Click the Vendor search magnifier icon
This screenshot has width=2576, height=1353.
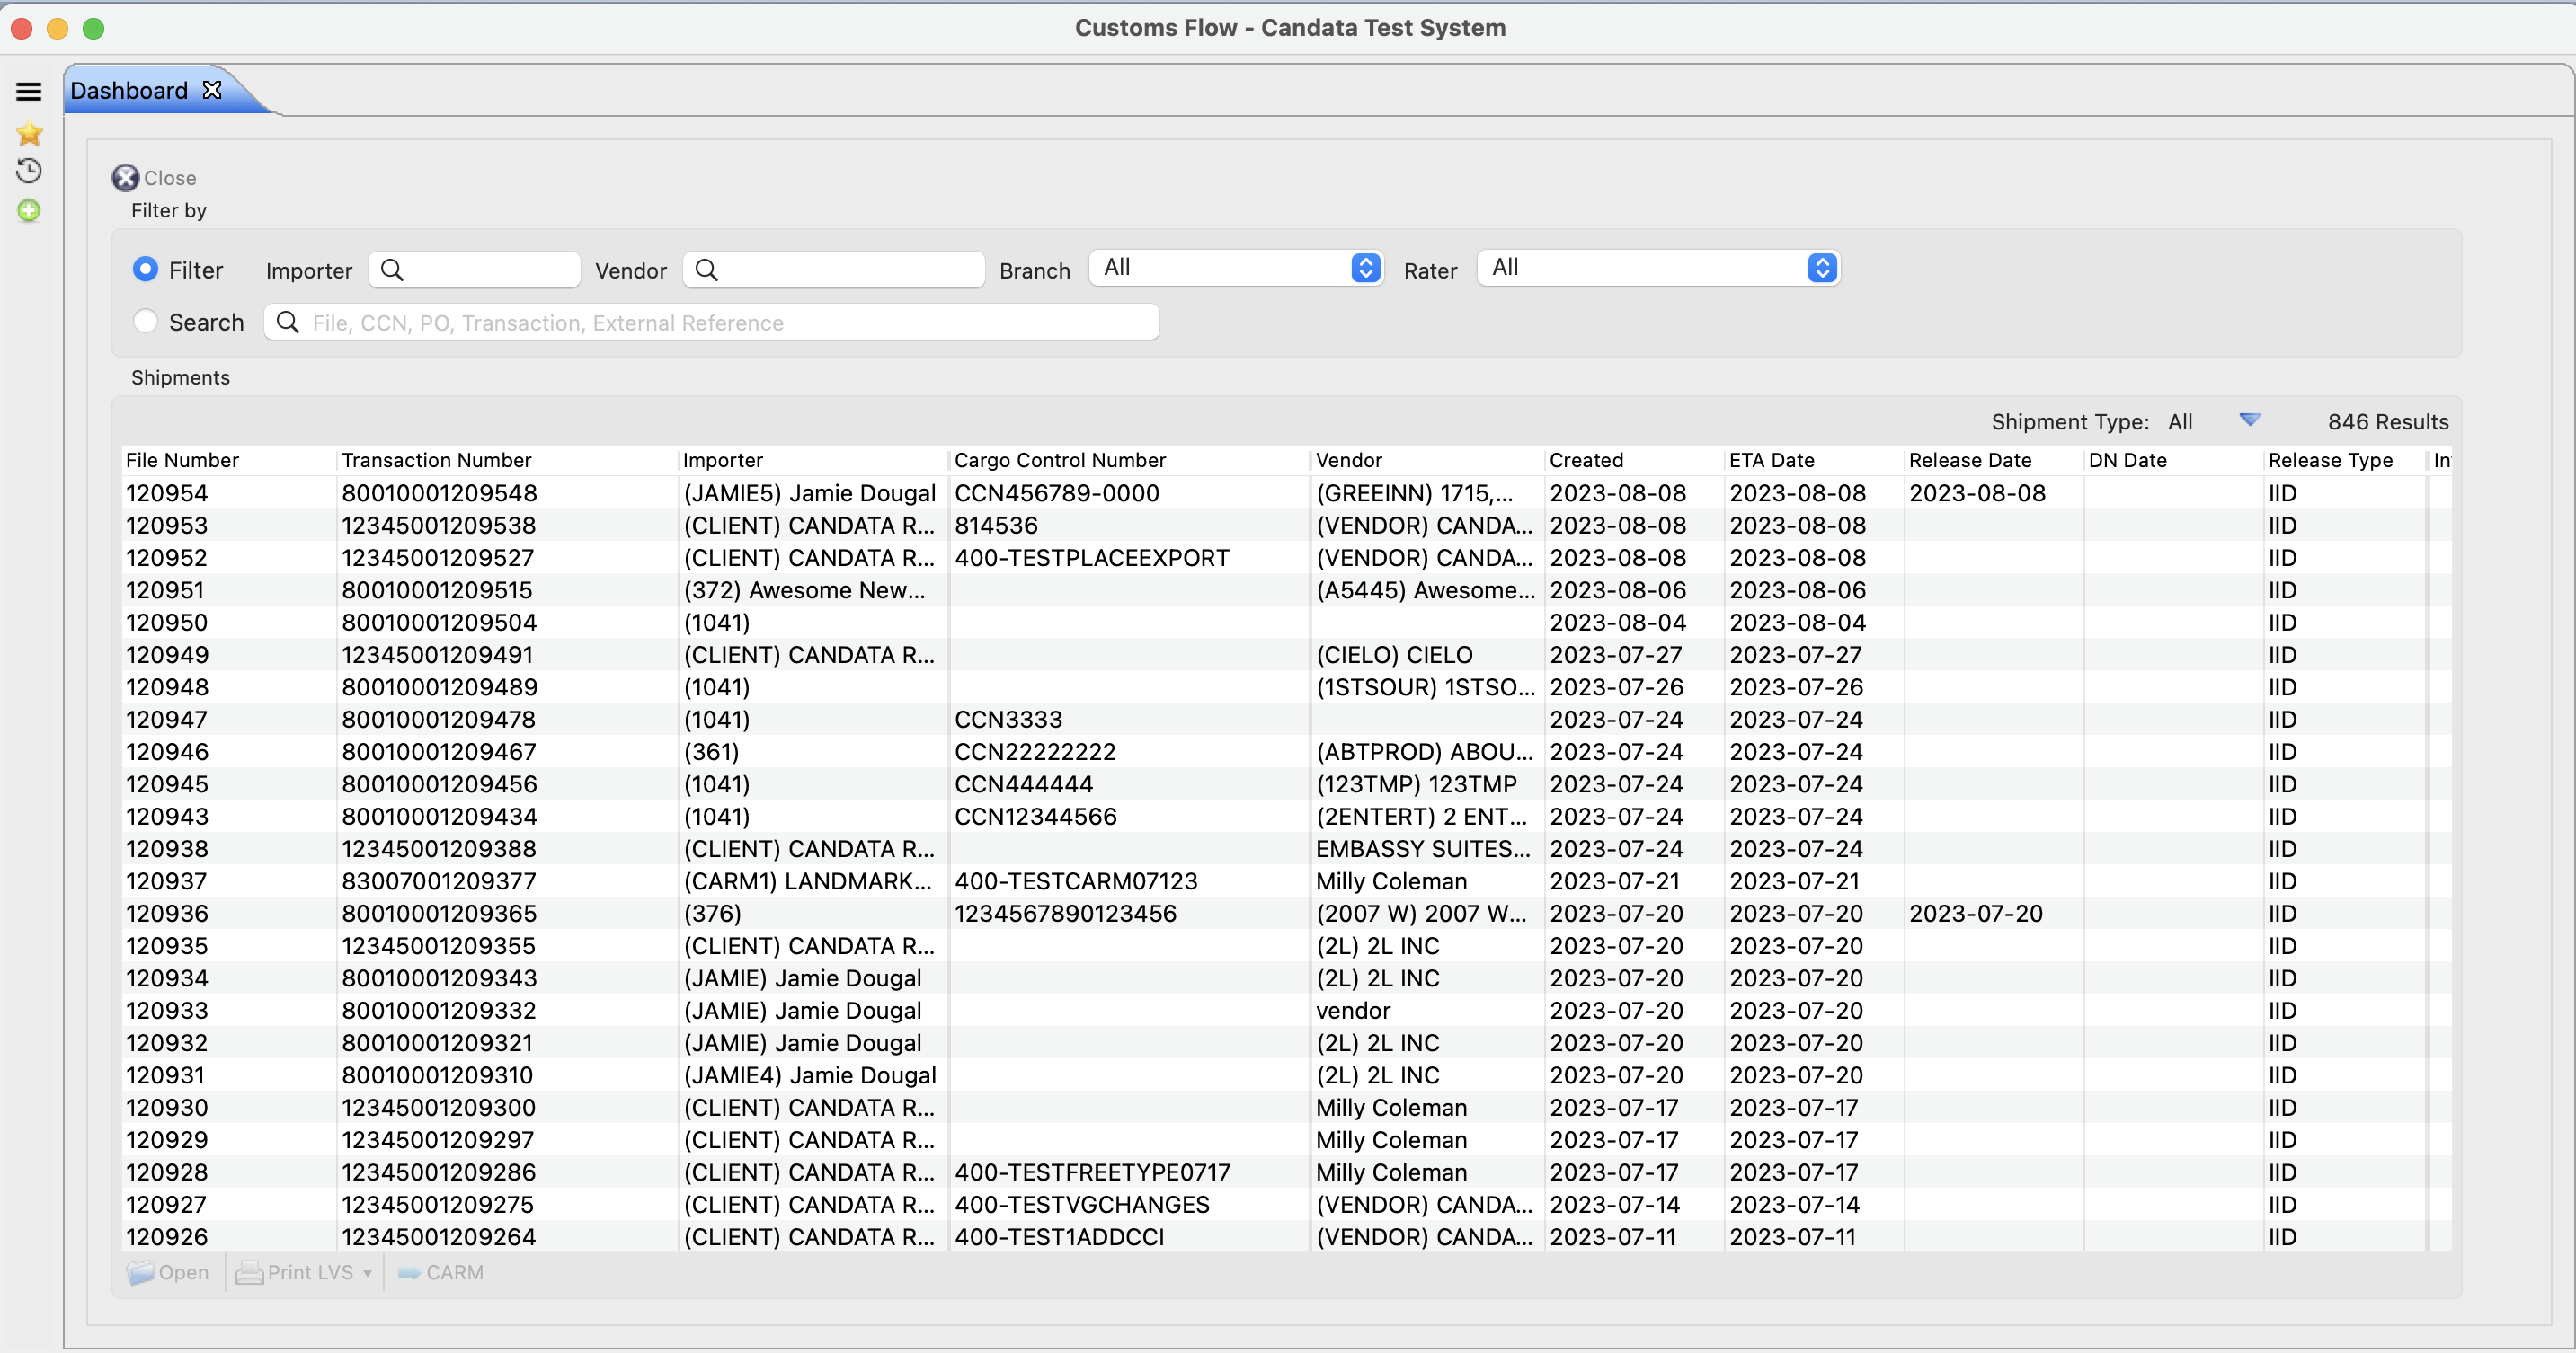[706, 270]
